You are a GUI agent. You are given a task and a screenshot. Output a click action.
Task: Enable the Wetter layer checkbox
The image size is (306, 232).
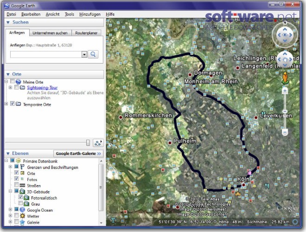[17, 215]
